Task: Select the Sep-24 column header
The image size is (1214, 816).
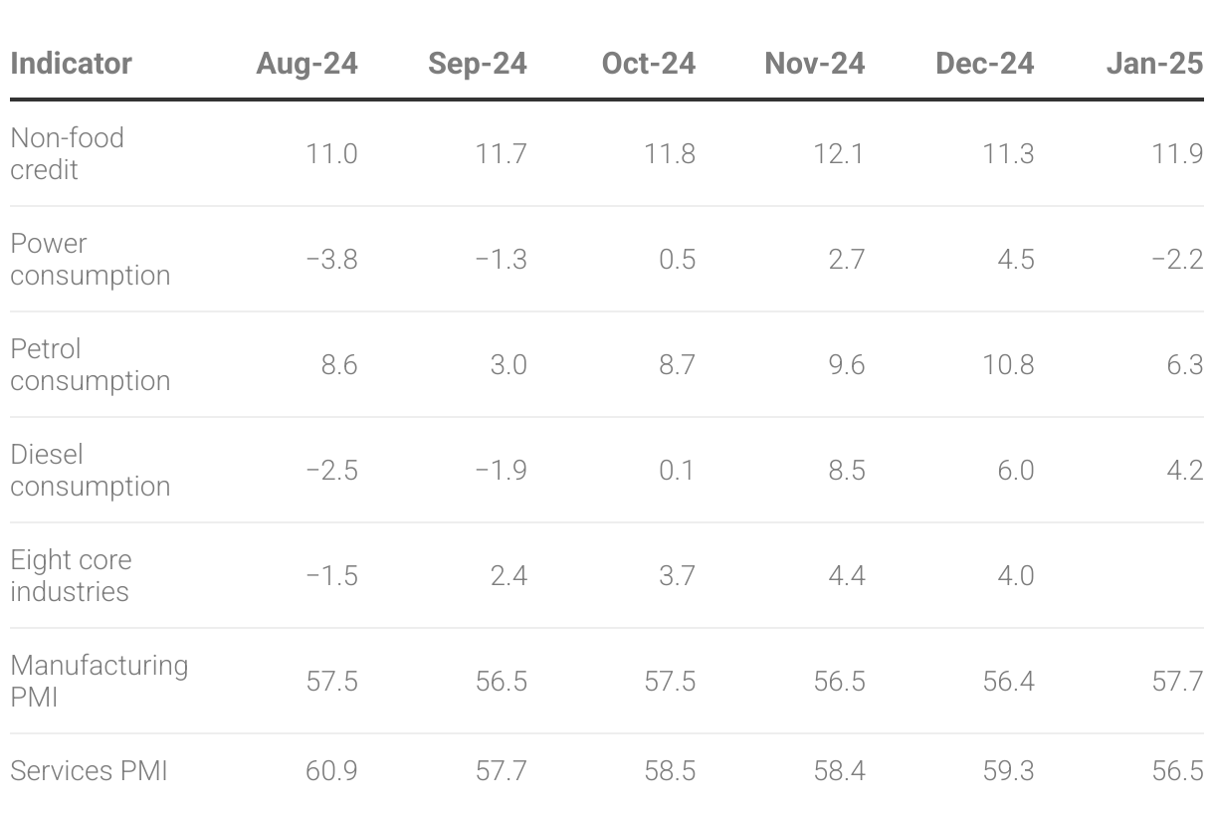Action: tap(478, 64)
